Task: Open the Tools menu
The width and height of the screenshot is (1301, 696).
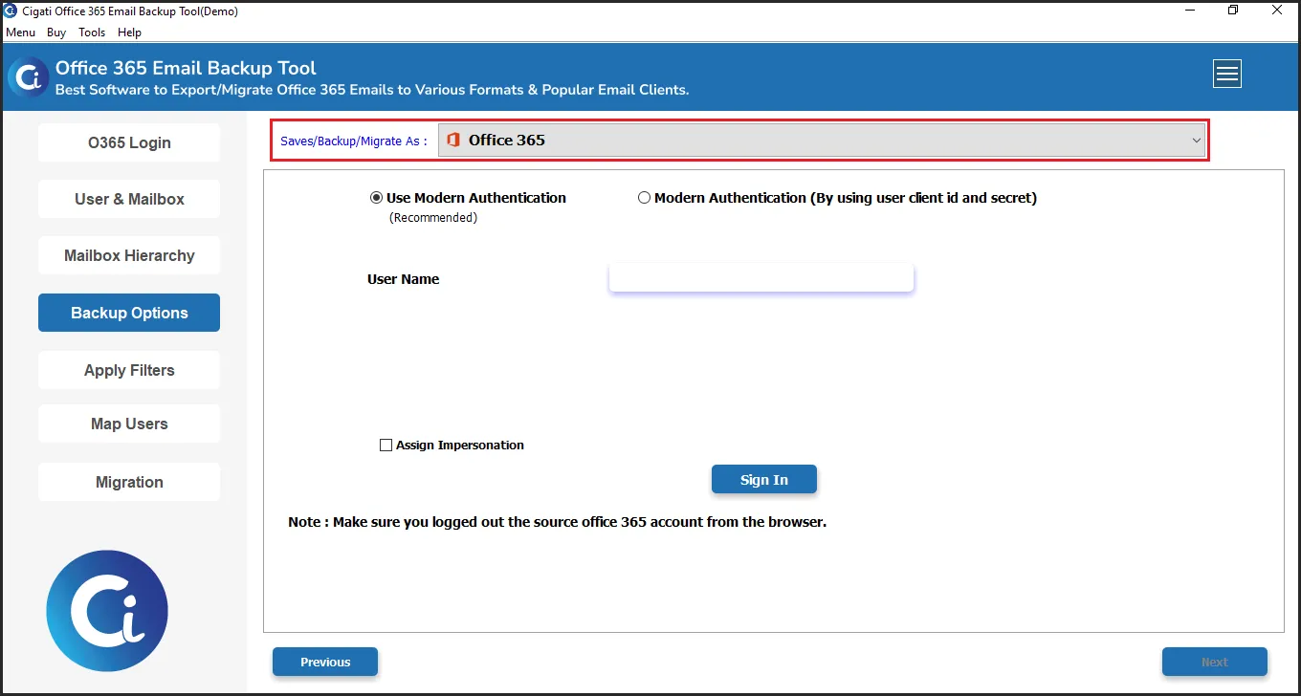Action: point(92,33)
